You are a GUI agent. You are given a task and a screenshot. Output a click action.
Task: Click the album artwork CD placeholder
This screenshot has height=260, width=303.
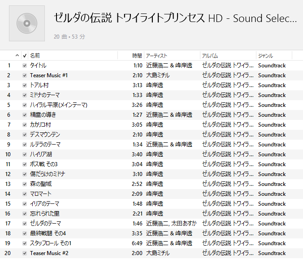click(x=27, y=23)
